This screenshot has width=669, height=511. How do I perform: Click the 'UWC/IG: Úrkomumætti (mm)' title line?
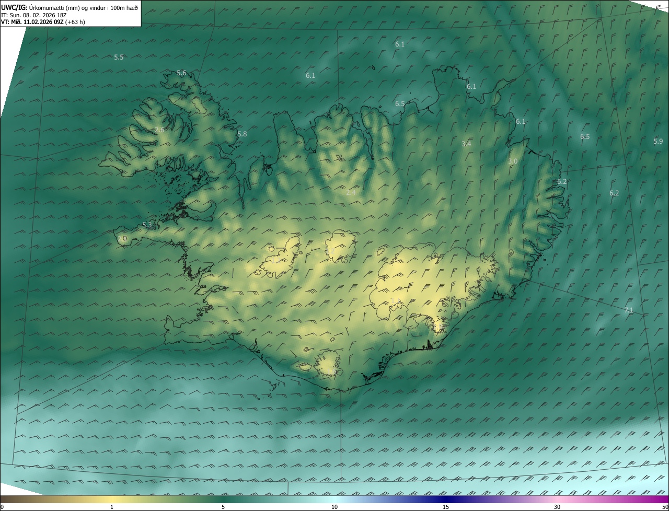[70, 7]
